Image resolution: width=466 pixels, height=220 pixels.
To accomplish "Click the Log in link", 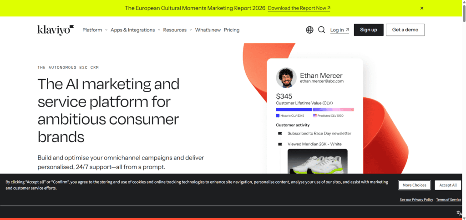I will point(339,30).
